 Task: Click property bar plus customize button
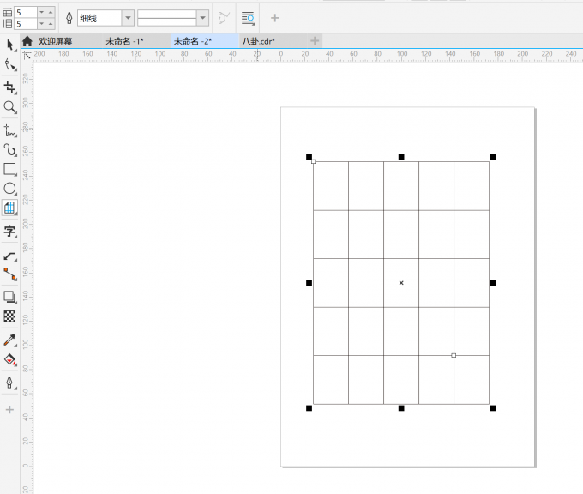(274, 18)
